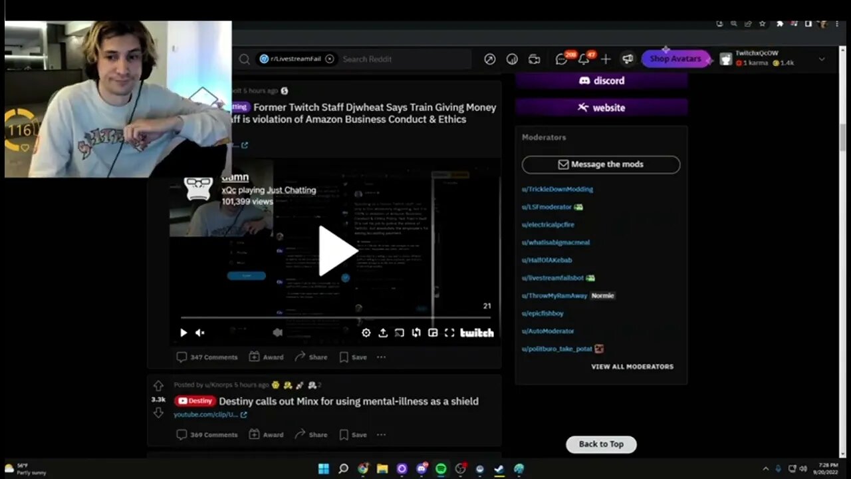Click the Advertise megaphone icon
This screenshot has height=479, width=851.
[628, 59]
